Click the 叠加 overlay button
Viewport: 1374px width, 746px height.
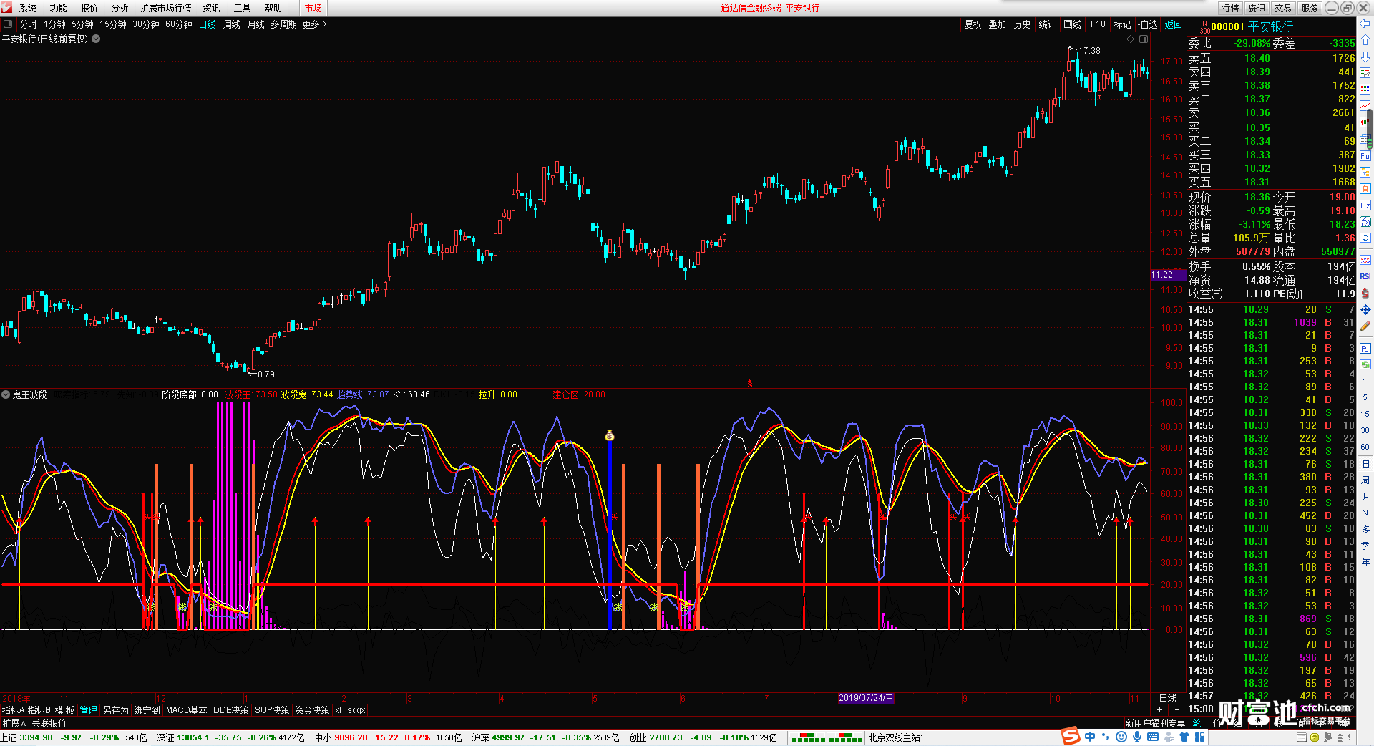998,24
